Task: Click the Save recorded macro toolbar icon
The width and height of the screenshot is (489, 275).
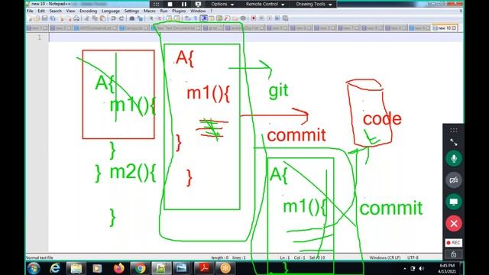Action: (285, 18)
